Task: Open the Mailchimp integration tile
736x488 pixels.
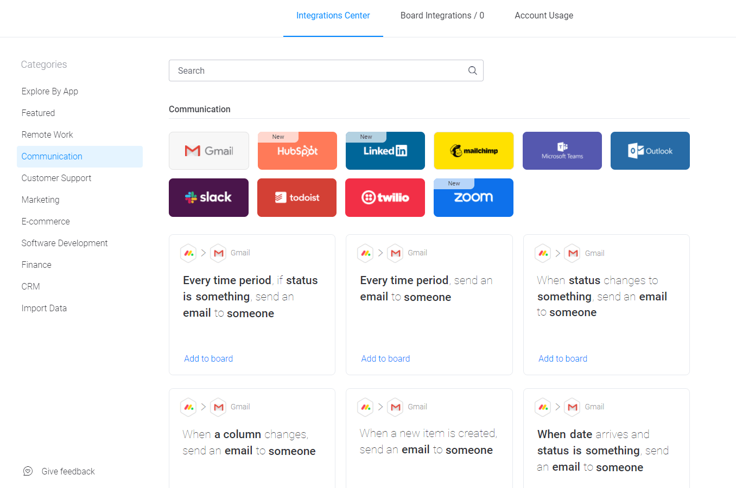Action: [473, 151]
